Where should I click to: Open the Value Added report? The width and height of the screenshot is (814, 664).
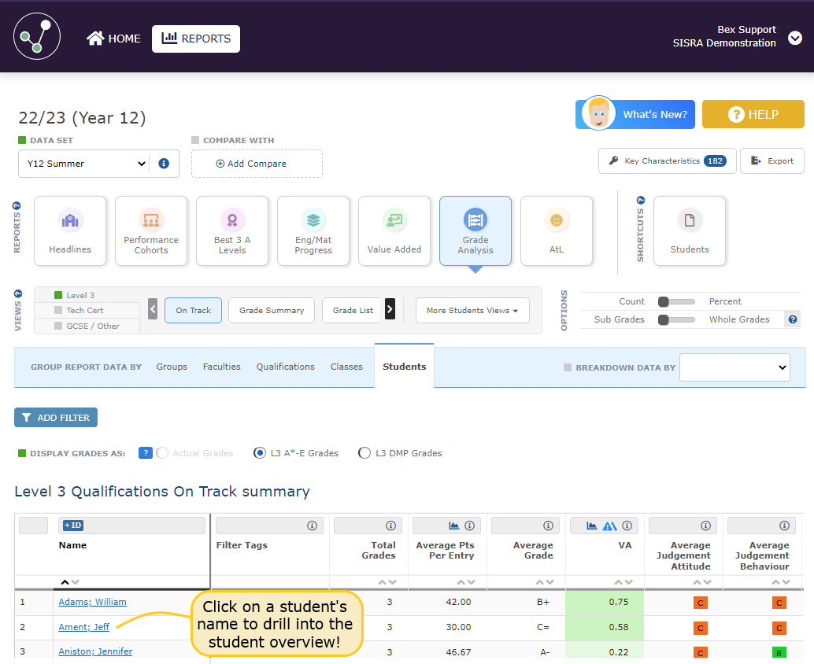coord(394,231)
